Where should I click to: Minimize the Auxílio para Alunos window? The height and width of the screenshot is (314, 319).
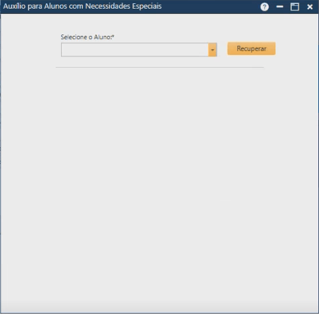[x=280, y=7]
